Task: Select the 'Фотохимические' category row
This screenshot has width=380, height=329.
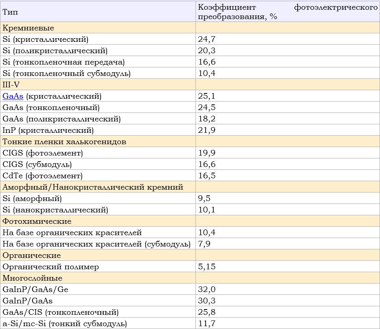Action: (190, 221)
